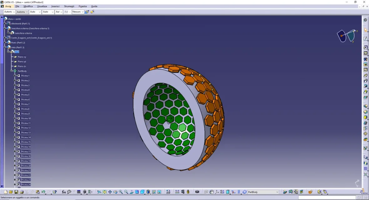
Task: Collapse the Veto (Part1.3) tree node
Action: click(x=5, y=47)
